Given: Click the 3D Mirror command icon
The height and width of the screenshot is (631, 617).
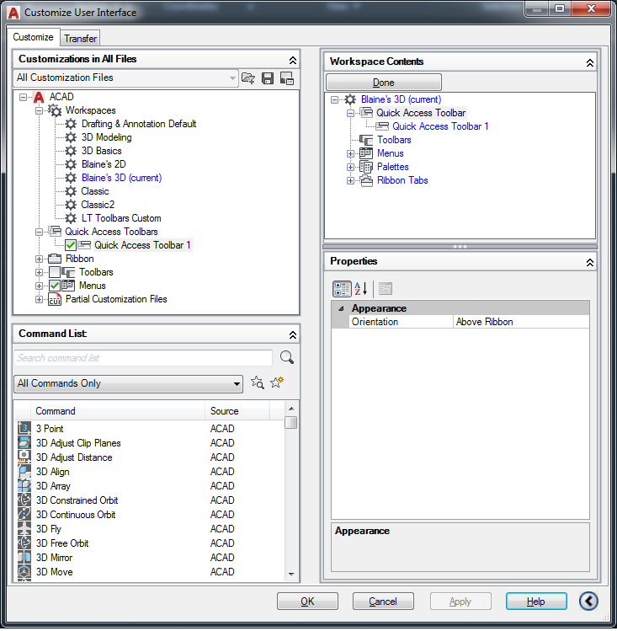Looking at the screenshot, I should tap(24, 558).
